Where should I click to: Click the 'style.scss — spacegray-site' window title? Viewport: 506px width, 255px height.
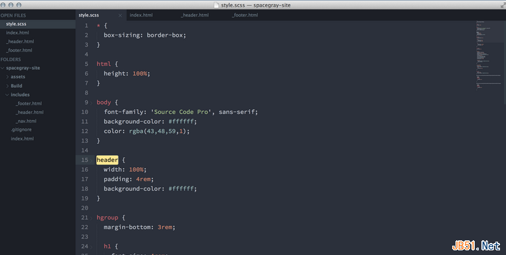click(x=255, y=5)
